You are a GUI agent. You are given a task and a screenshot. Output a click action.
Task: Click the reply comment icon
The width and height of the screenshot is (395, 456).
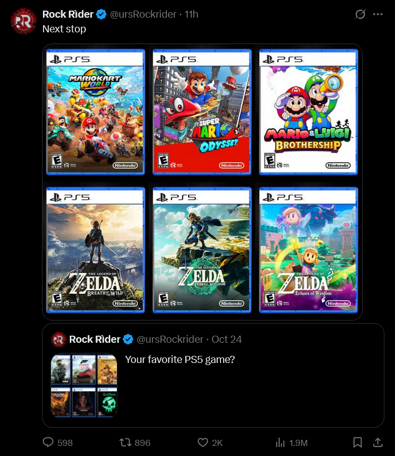48,442
